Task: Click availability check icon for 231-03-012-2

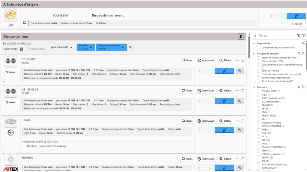Action: pyautogui.click(x=240, y=101)
